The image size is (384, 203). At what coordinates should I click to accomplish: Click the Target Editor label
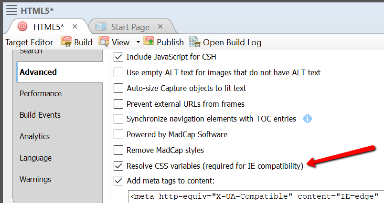(x=29, y=42)
